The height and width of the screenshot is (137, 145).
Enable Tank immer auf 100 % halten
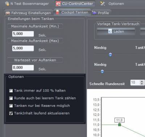11,90
